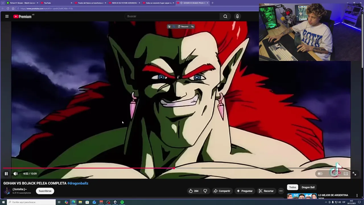Click the search magnifier button
Image resolution: width=364 pixels, height=205 pixels.
pos(225,16)
